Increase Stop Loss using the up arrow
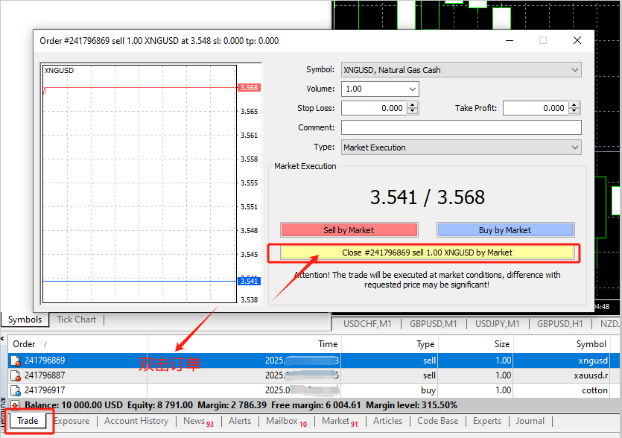 coord(413,105)
